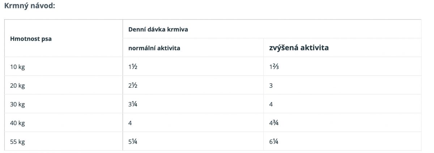Select the "normální aktivita" column header
The height and width of the screenshot is (153, 434).
pyautogui.click(x=154, y=48)
